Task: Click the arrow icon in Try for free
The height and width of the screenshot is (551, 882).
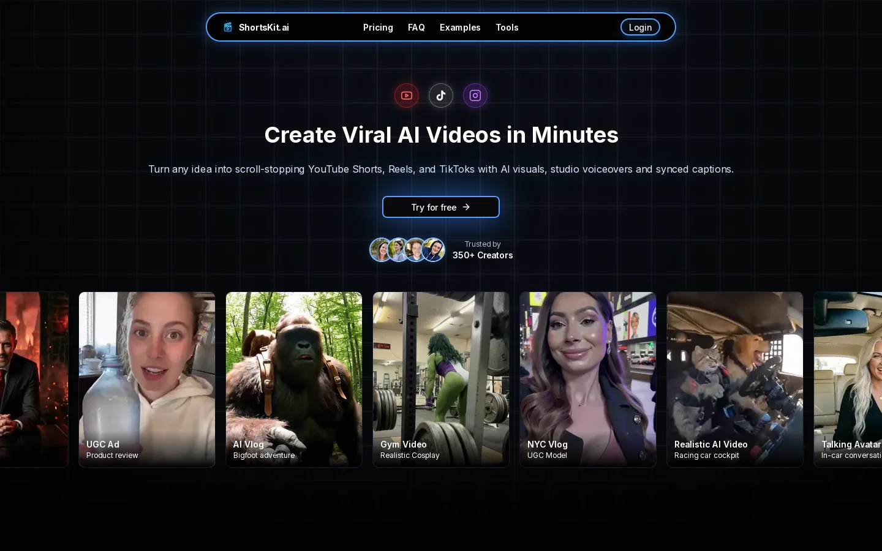Action: click(466, 207)
